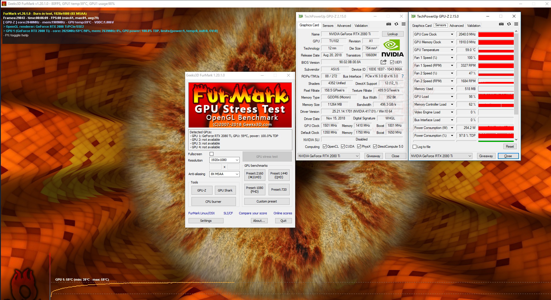Expand the GPU Load sensor dropdown

coord(452,97)
